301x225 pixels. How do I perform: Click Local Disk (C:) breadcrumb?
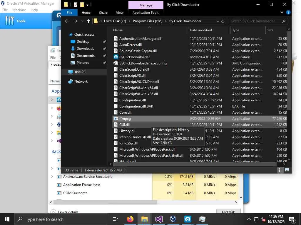click(115, 21)
